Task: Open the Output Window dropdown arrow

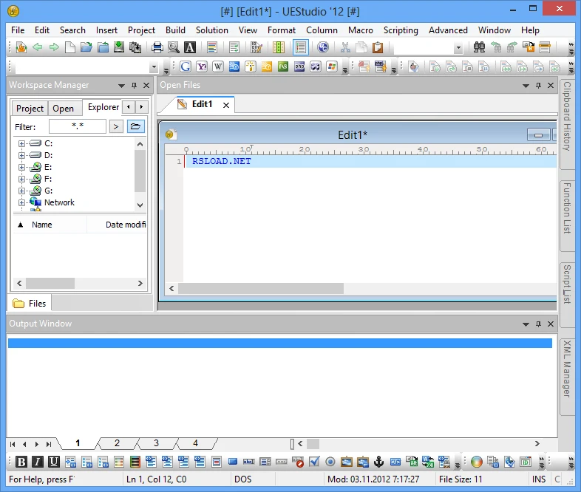Action: point(526,324)
